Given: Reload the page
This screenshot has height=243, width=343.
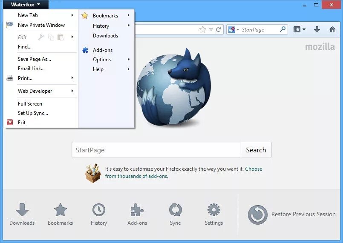Looking at the screenshot, I should pos(218,29).
